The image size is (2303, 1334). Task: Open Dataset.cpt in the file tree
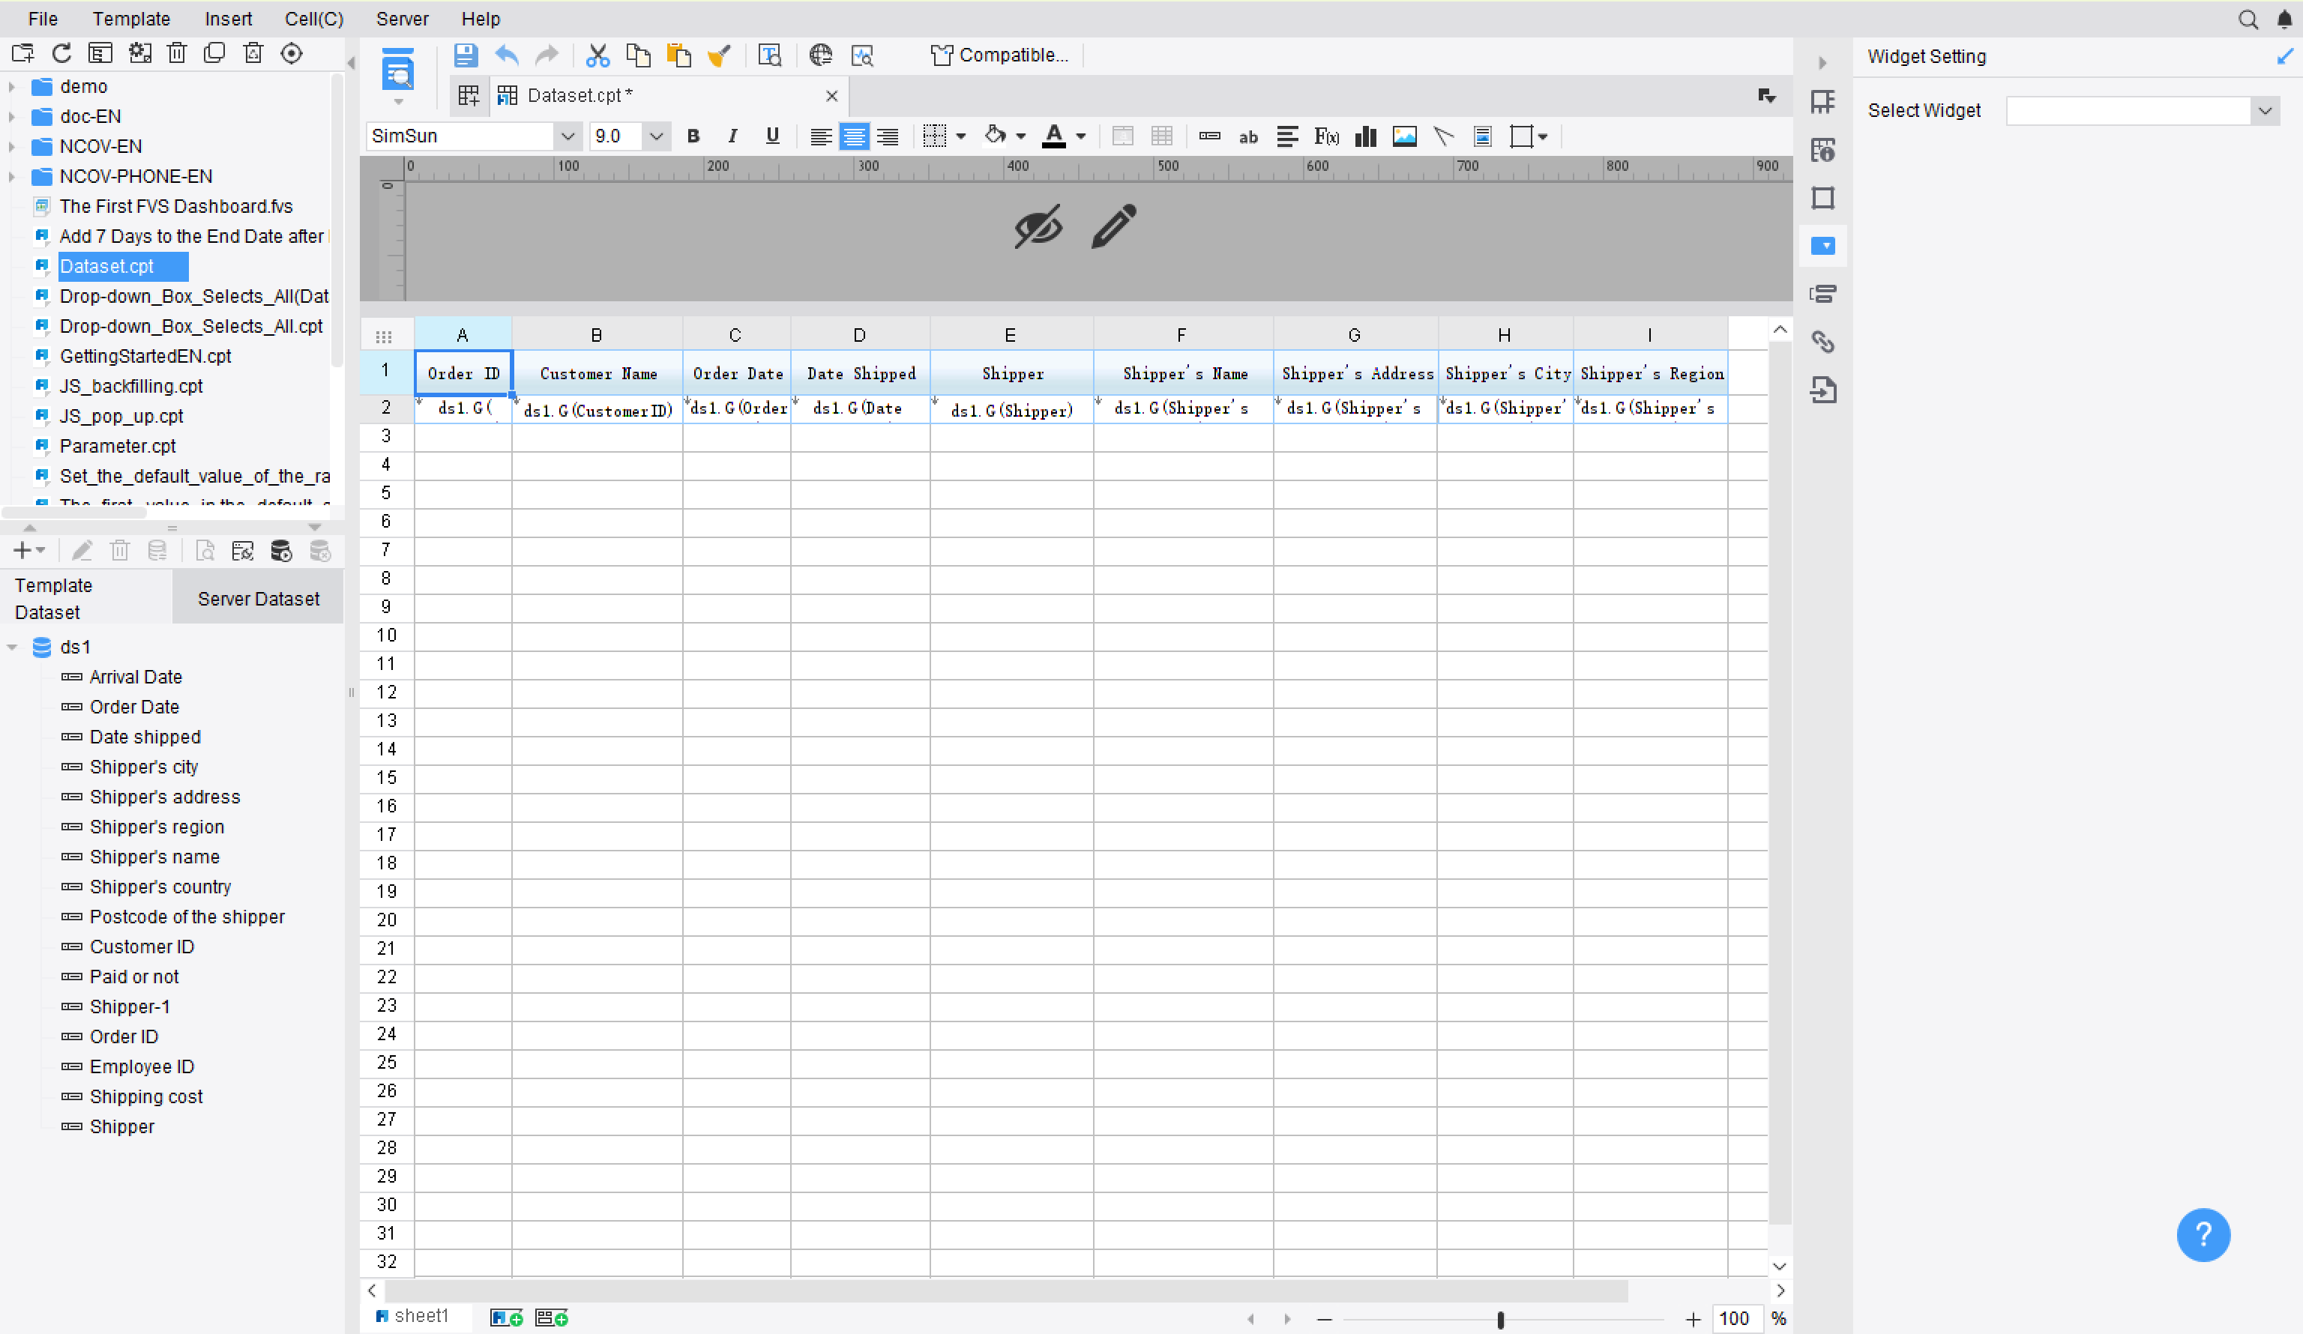click(107, 266)
